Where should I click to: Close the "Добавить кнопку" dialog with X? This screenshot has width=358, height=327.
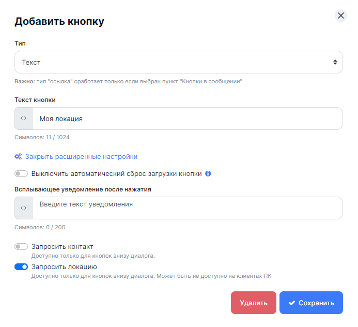pos(340,16)
